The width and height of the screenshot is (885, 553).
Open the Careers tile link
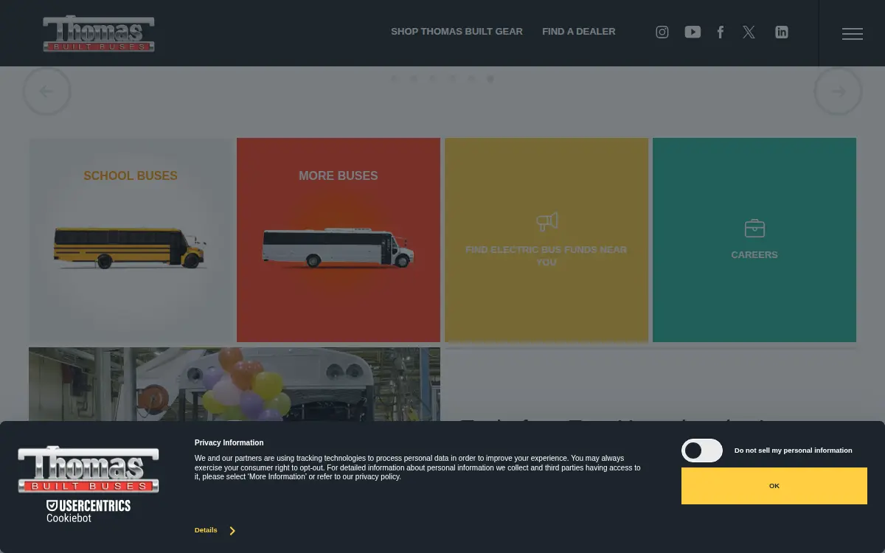(x=754, y=240)
